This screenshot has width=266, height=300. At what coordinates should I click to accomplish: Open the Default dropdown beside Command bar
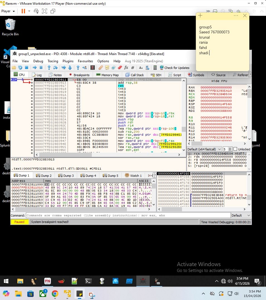point(241,215)
